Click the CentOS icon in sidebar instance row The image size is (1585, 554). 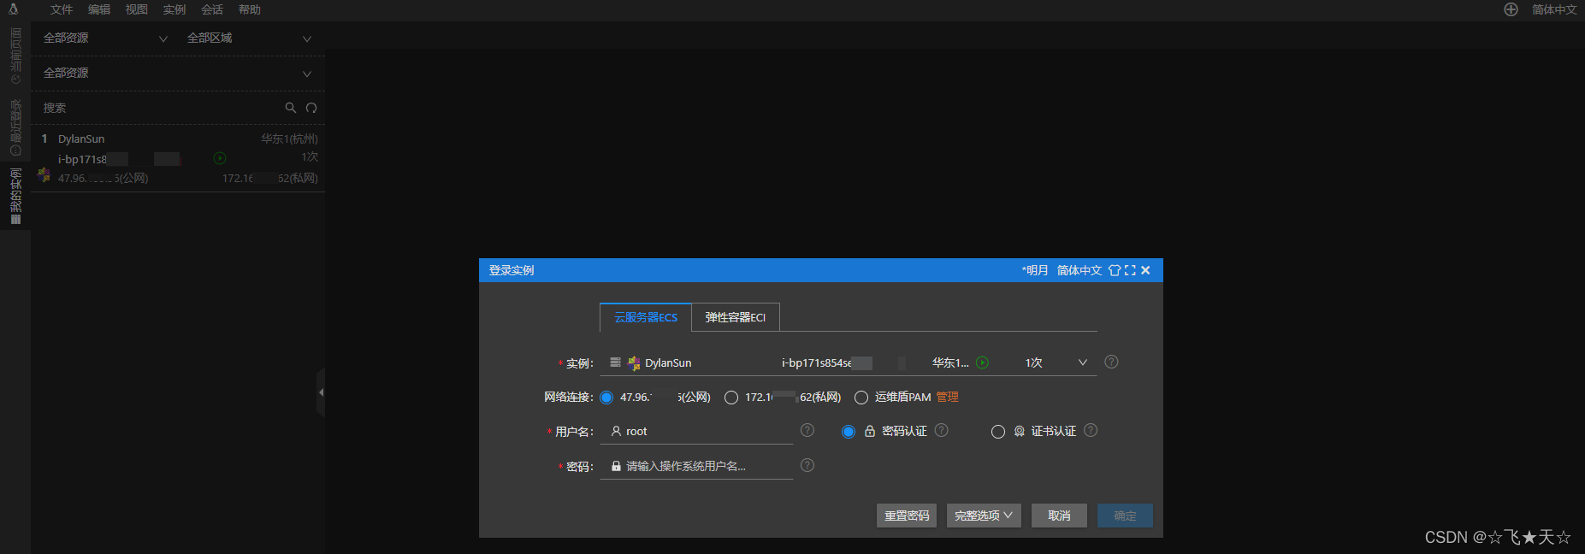coord(44,175)
